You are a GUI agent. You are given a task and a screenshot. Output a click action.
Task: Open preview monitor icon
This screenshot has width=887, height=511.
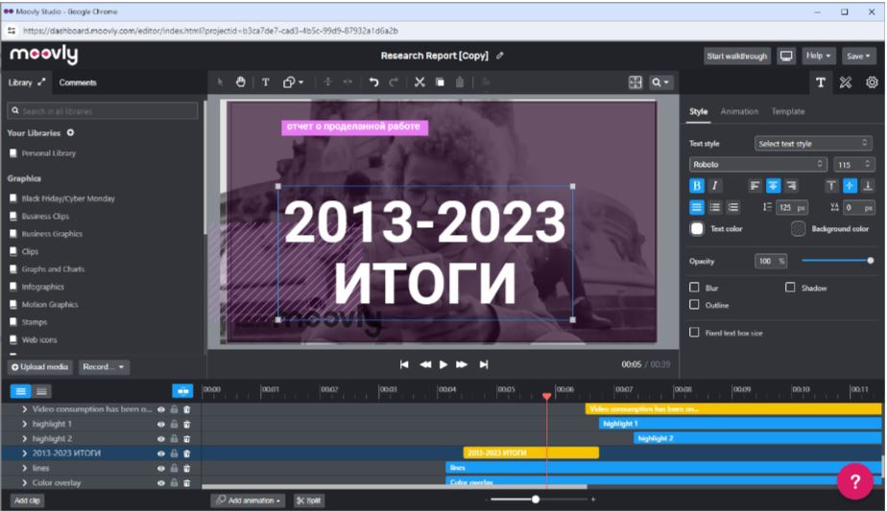[786, 56]
